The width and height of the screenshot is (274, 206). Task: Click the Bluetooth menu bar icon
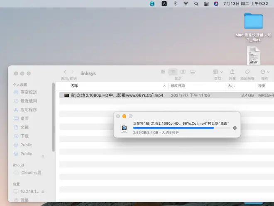[175, 4]
